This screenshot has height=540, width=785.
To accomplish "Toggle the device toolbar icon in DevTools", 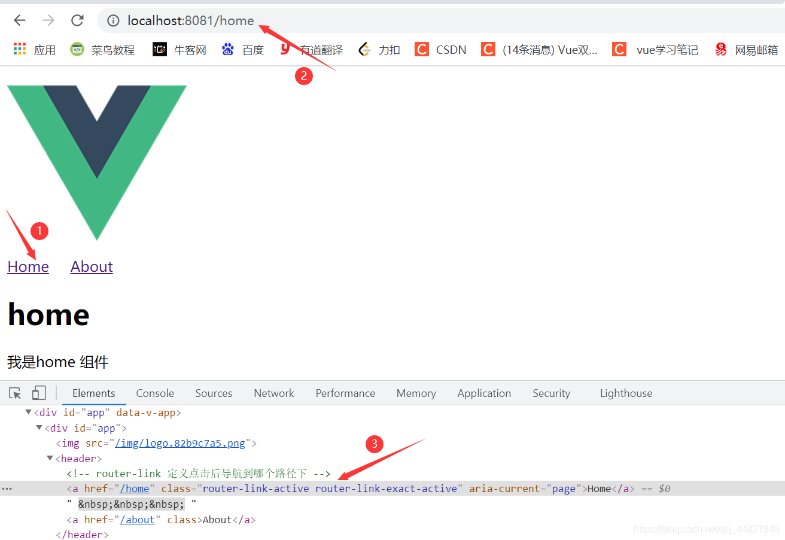I will pyautogui.click(x=39, y=393).
